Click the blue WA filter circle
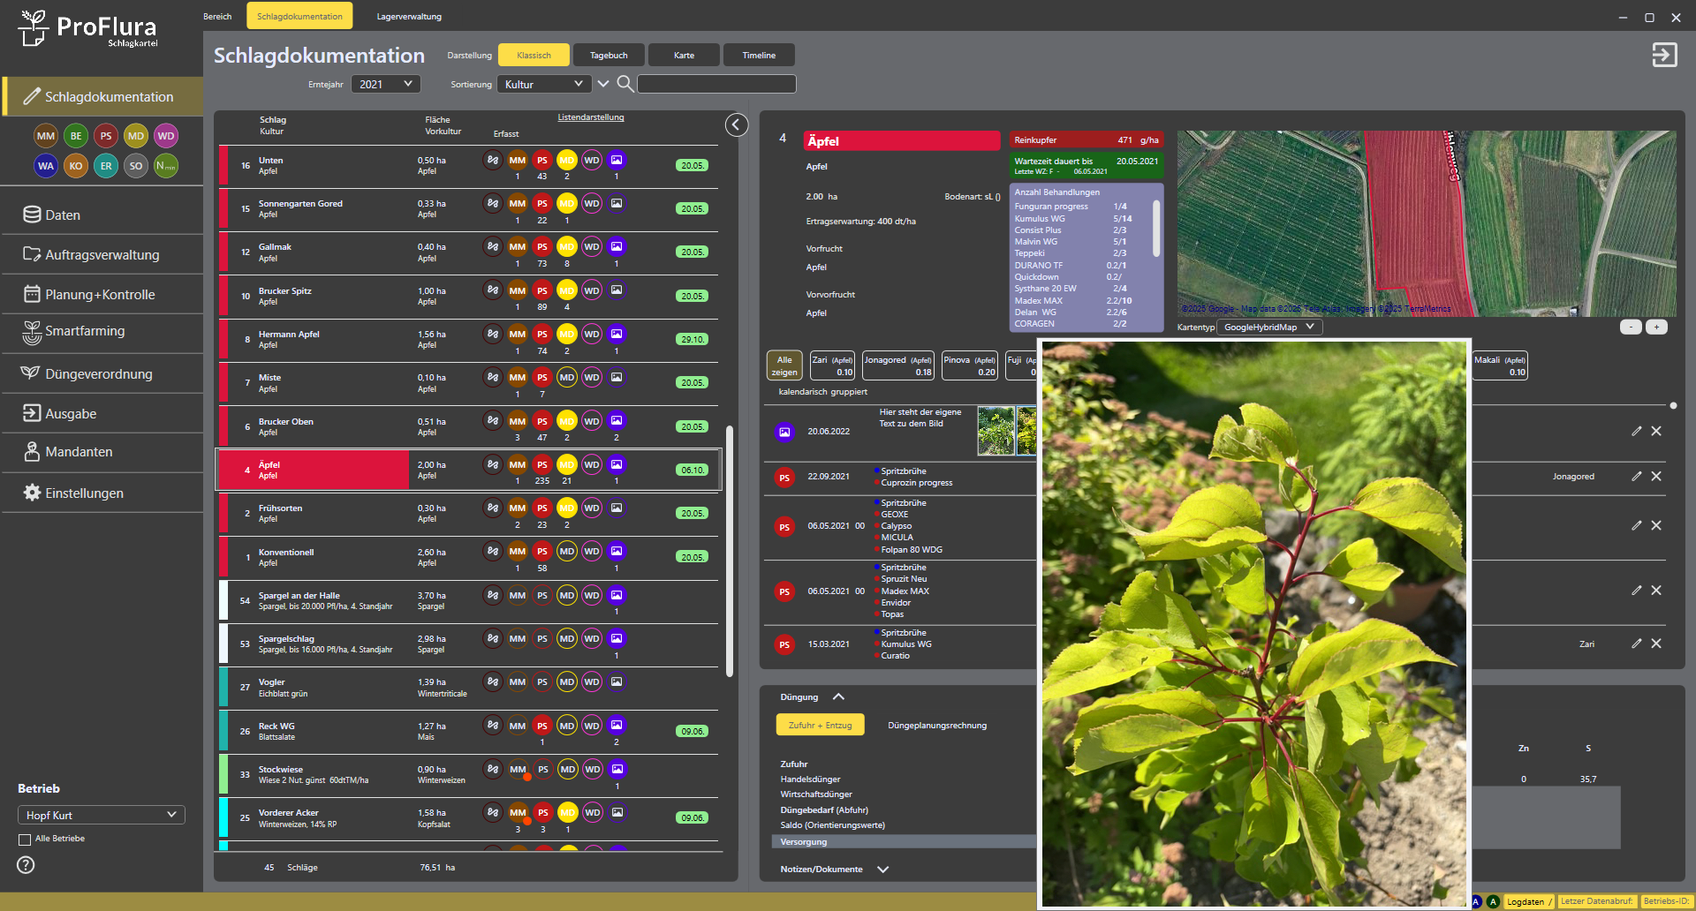 pos(46,166)
